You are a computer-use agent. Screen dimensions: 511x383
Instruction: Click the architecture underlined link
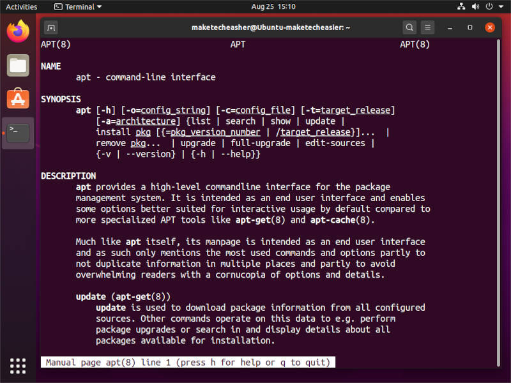(x=146, y=121)
